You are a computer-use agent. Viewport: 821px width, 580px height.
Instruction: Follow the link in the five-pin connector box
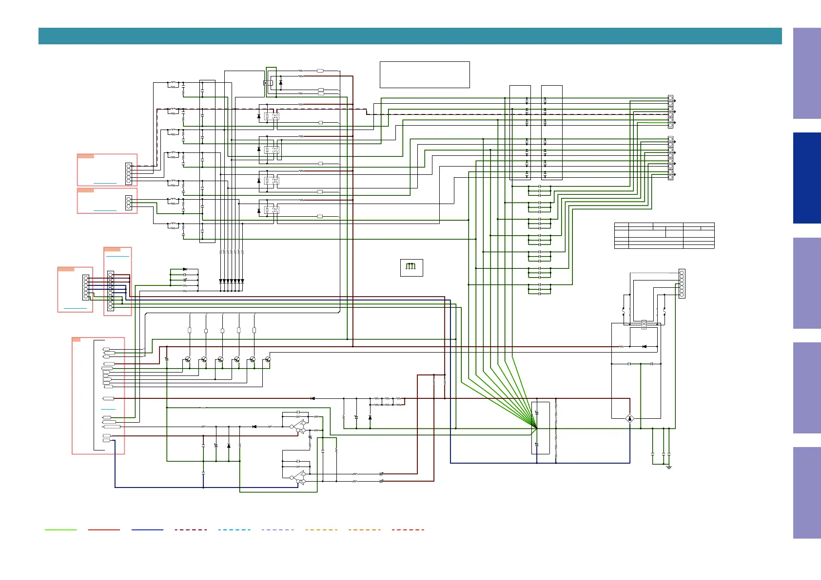click(105, 183)
